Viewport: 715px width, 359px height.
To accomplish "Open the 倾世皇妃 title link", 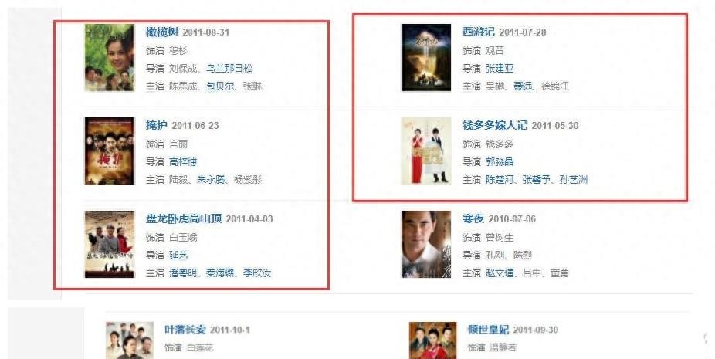I will pos(488,330).
